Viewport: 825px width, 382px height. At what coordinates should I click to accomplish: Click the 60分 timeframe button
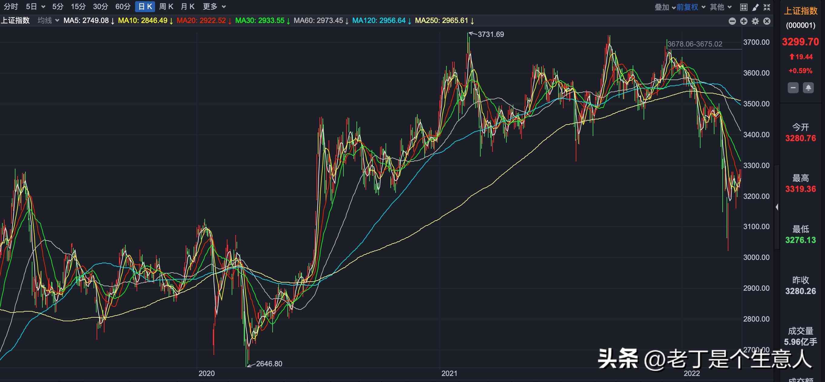coord(123,6)
